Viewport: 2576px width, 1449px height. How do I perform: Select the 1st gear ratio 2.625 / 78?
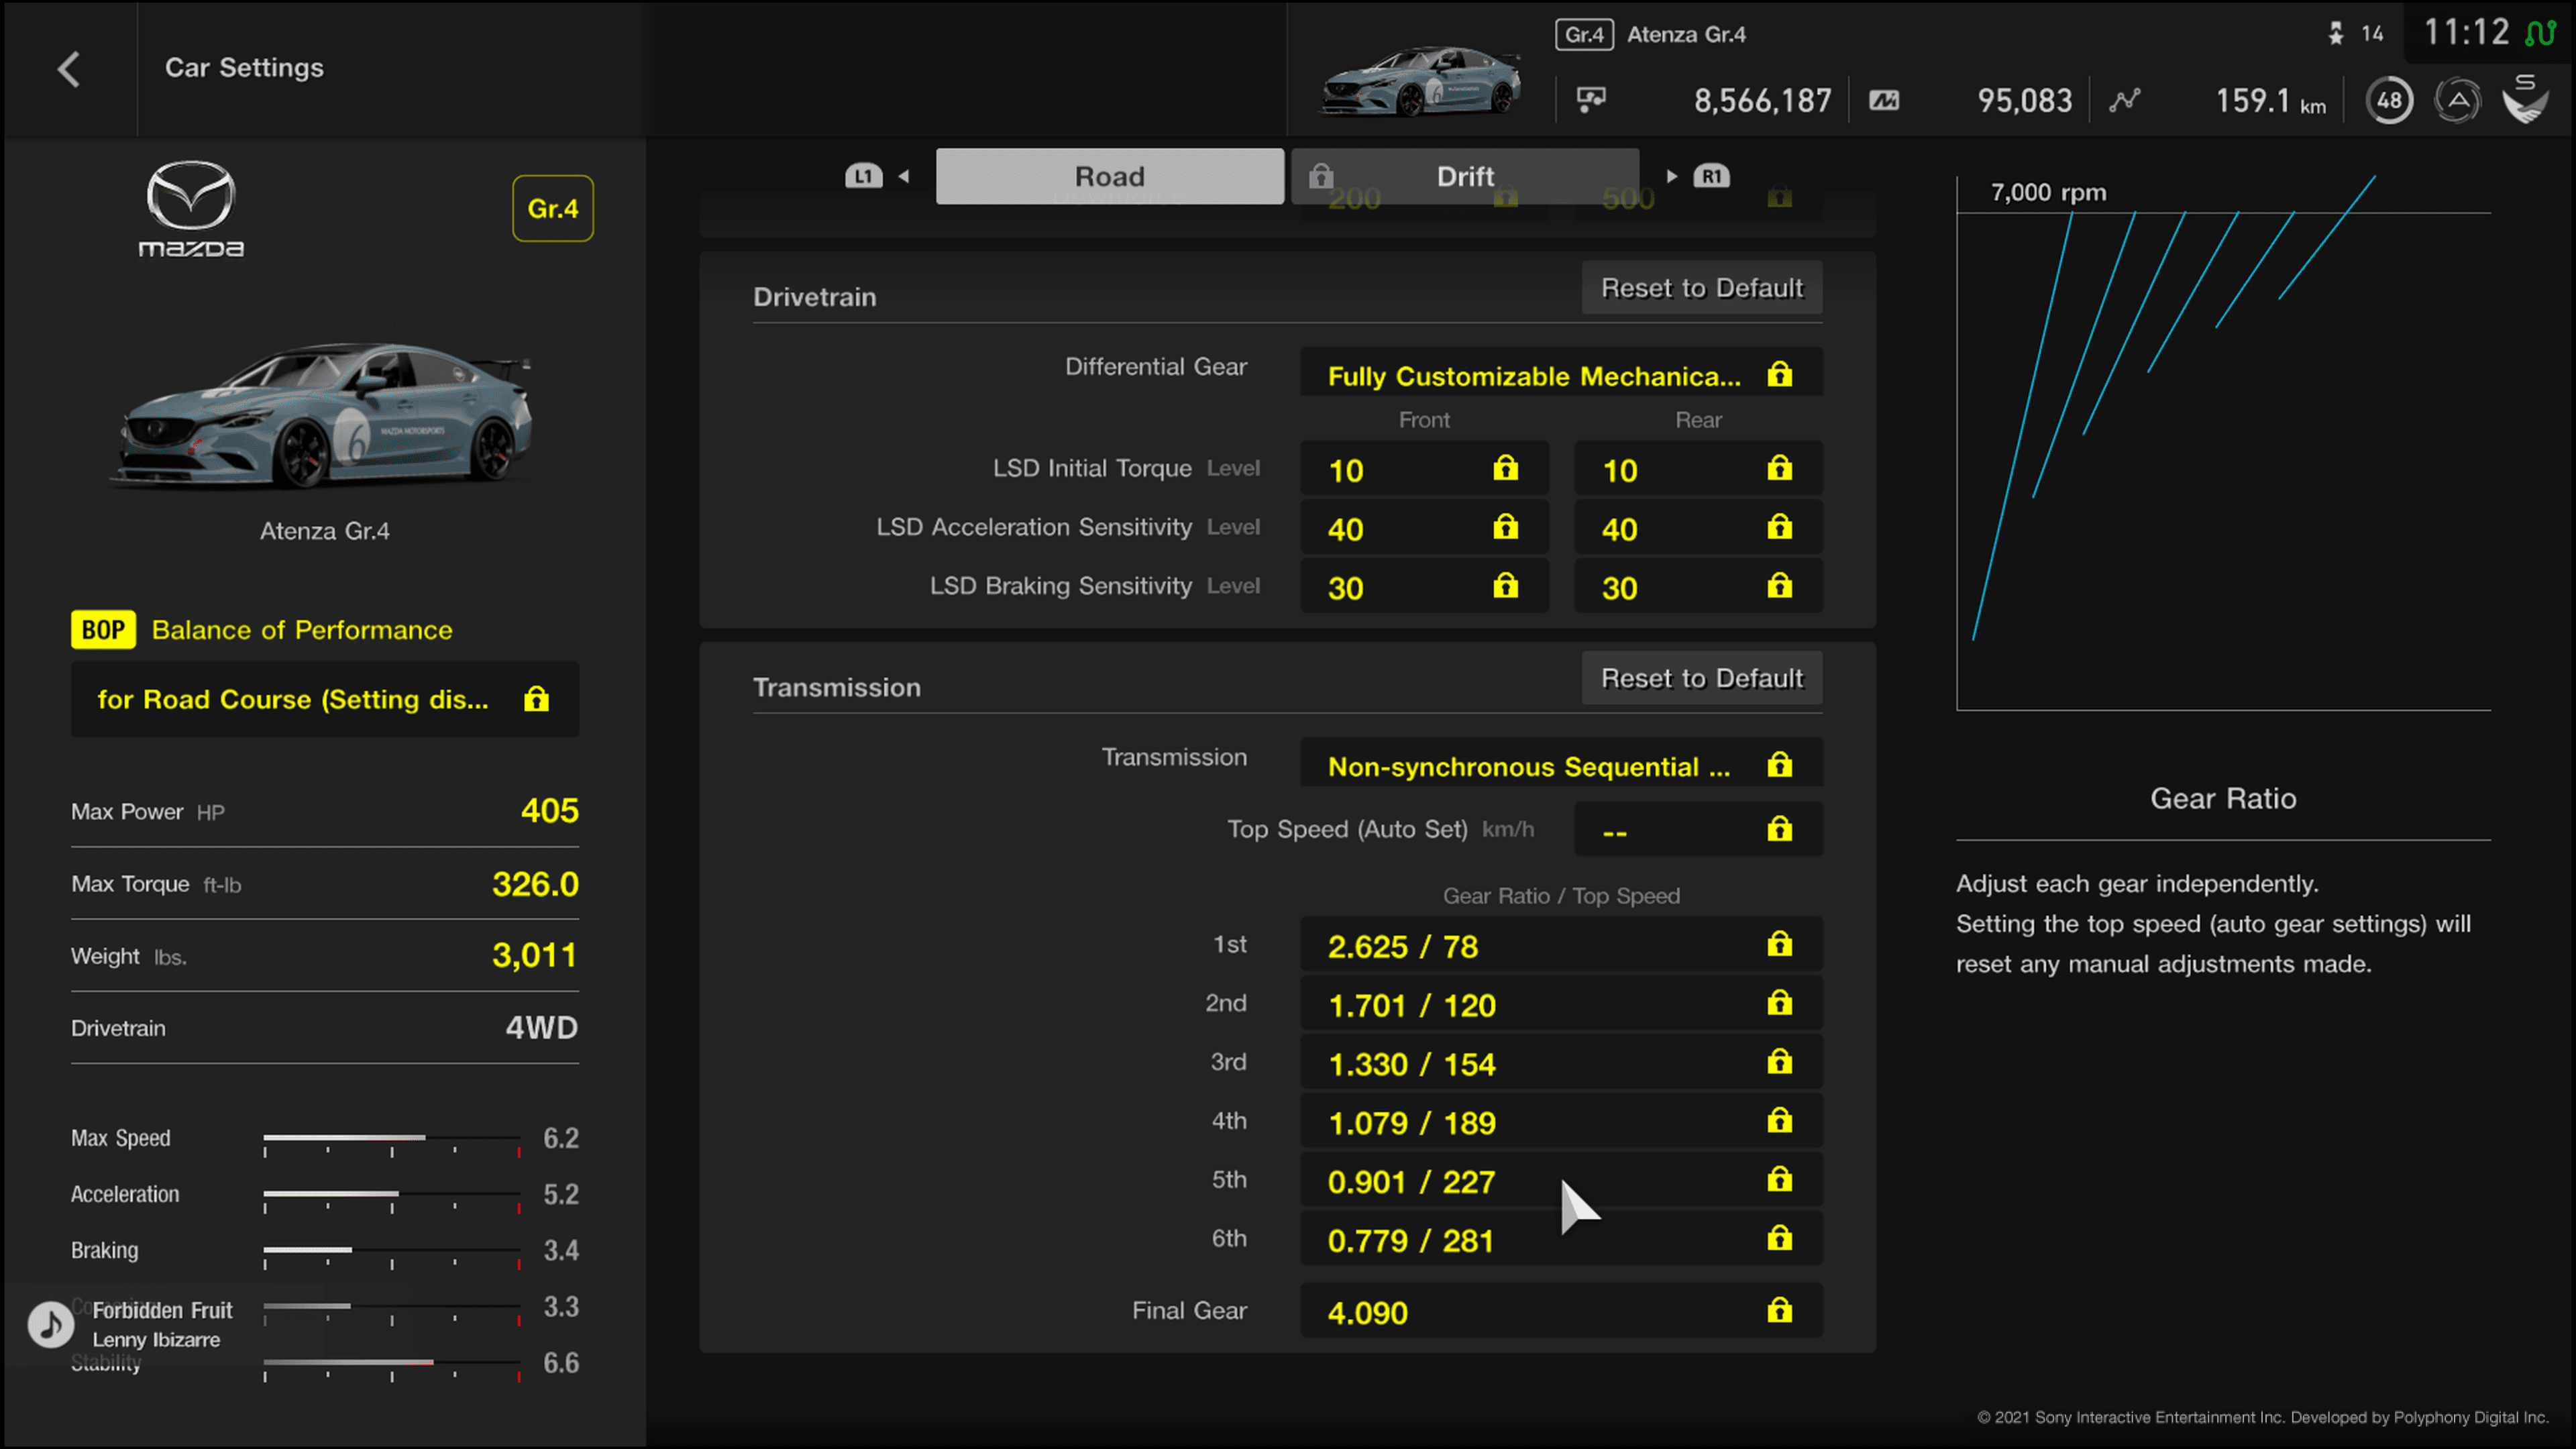(x=1561, y=945)
